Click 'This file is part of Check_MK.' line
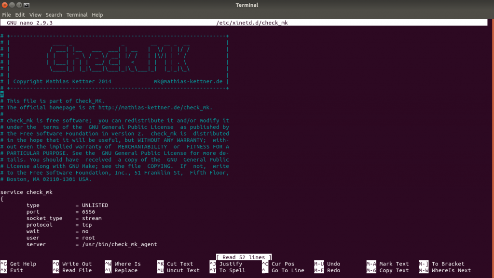494x278 pixels. tap(55, 101)
